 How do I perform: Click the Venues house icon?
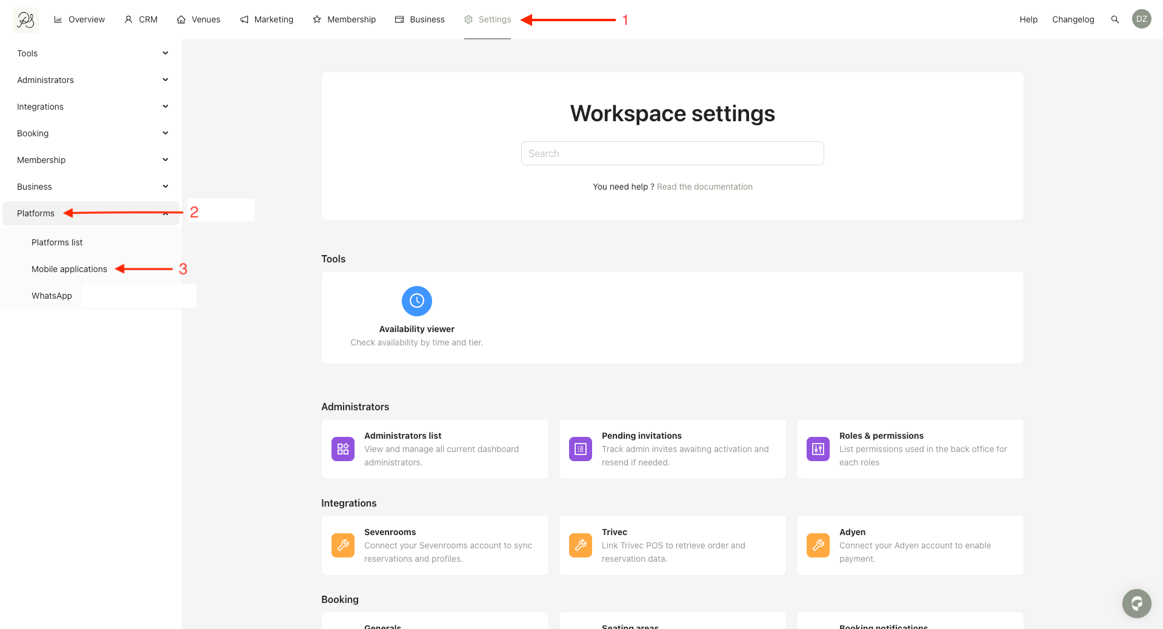pyautogui.click(x=181, y=19)
